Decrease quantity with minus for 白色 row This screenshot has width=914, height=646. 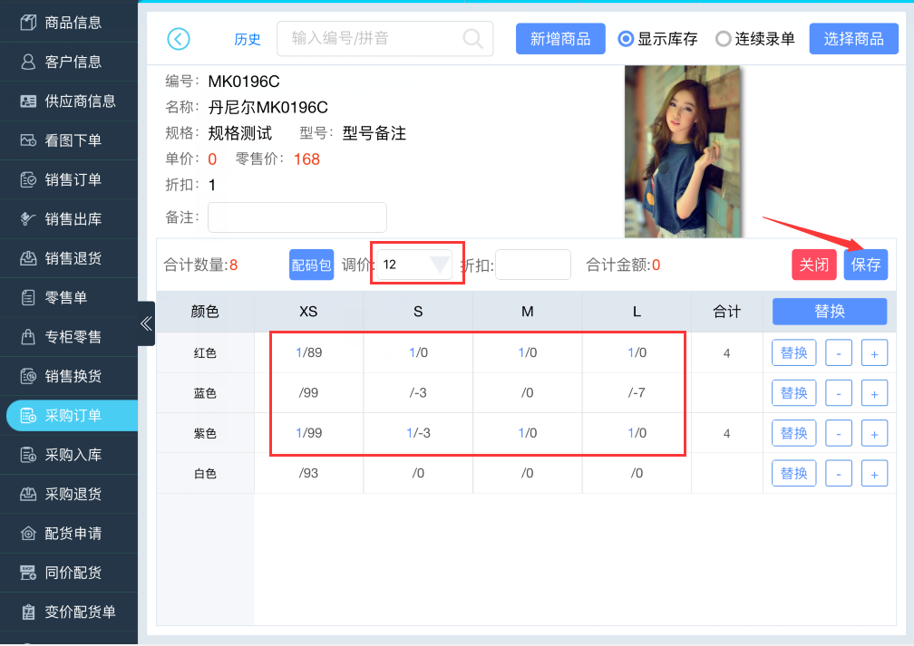(838, 474)
